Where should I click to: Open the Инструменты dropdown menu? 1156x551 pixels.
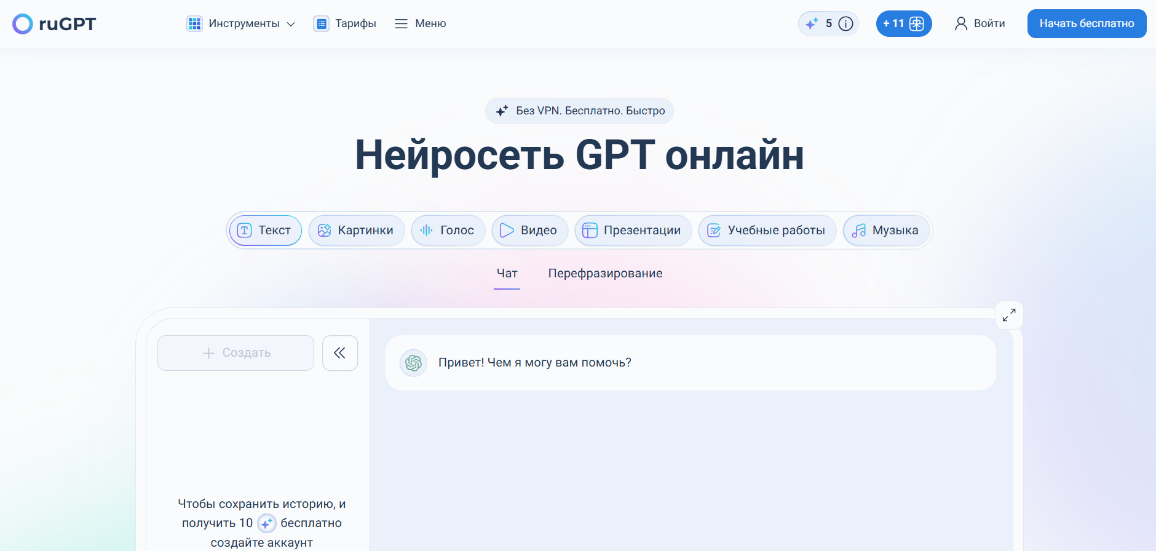pyautogui.click(x=241, y=24)
